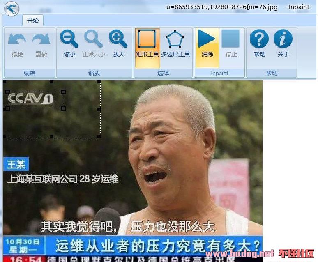
Task: Select the rectangle tool (矩形工具)
Action: [147, 40]
